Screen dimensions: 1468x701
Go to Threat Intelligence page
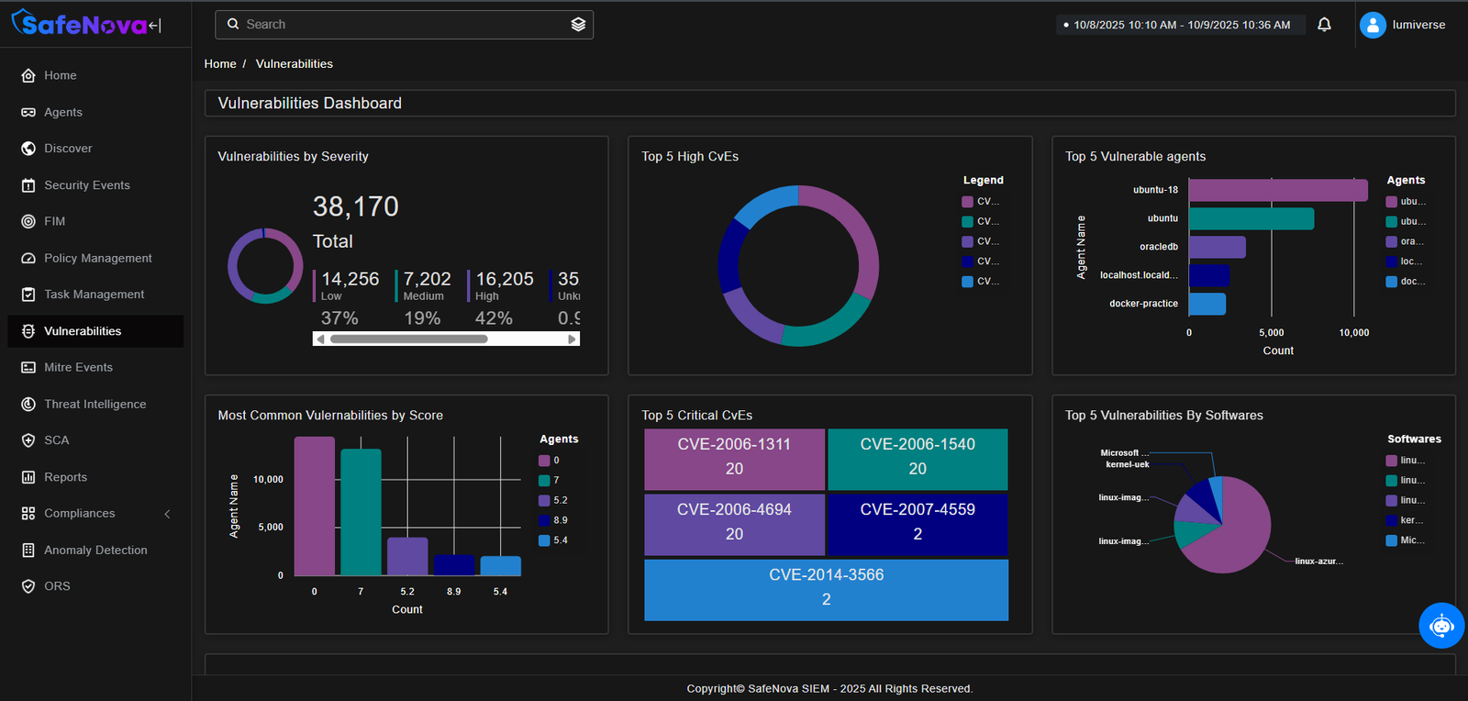(x=95, y=404)
